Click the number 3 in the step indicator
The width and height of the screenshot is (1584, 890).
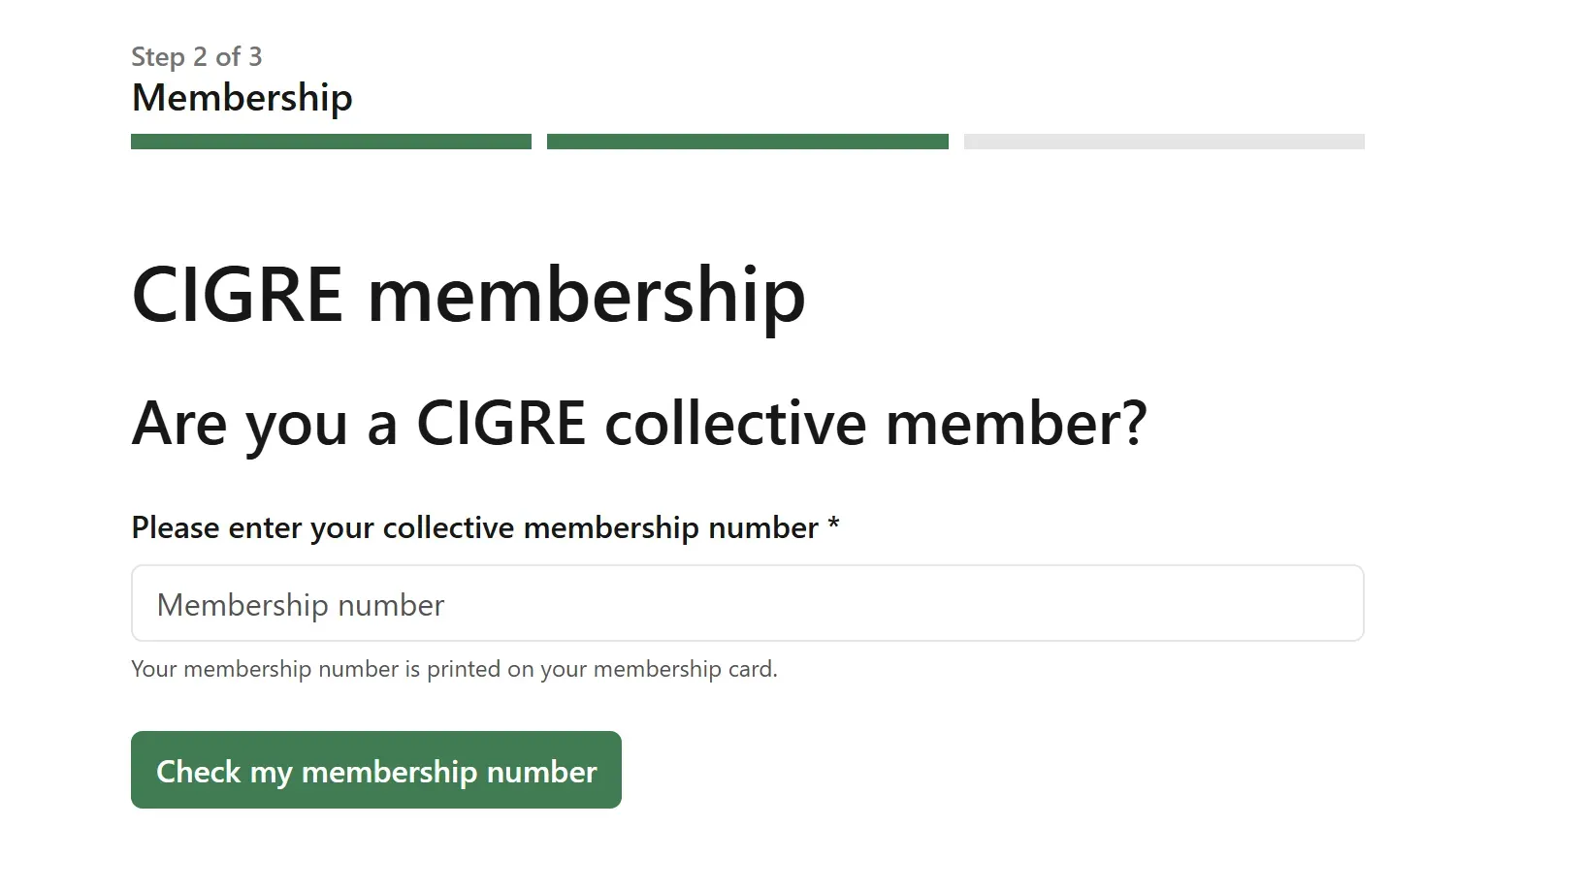coord(255,57)
